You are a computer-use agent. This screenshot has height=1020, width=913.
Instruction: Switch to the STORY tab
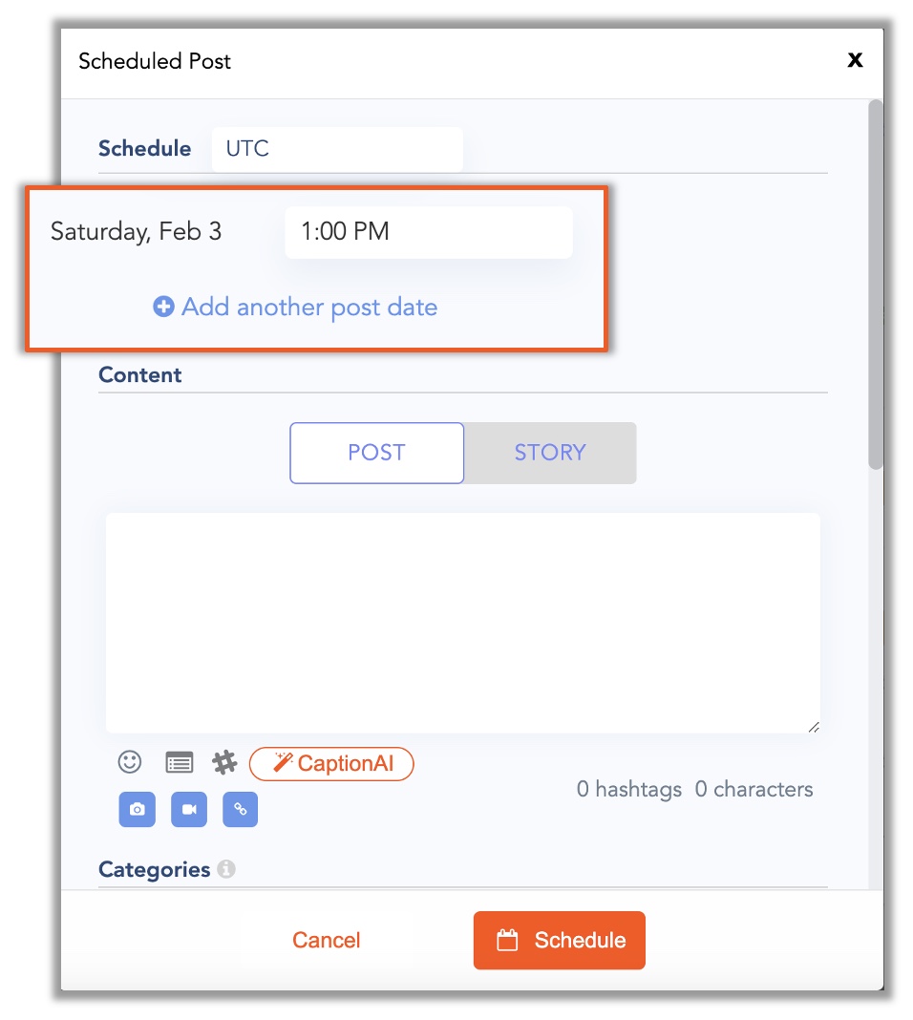(550, 453)
